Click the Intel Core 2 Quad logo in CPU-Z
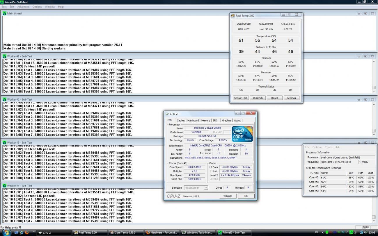The image size is (378, 236). click(x=242, y=134)
